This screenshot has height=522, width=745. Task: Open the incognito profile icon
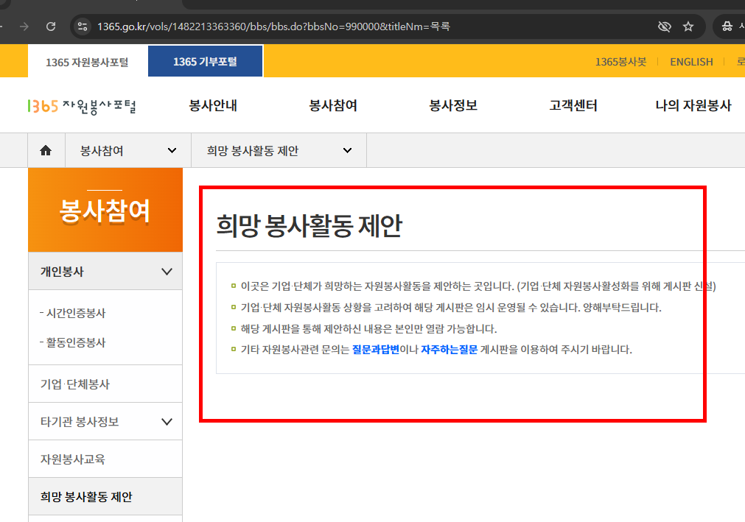pyautogui.click(x=728, y=26)
